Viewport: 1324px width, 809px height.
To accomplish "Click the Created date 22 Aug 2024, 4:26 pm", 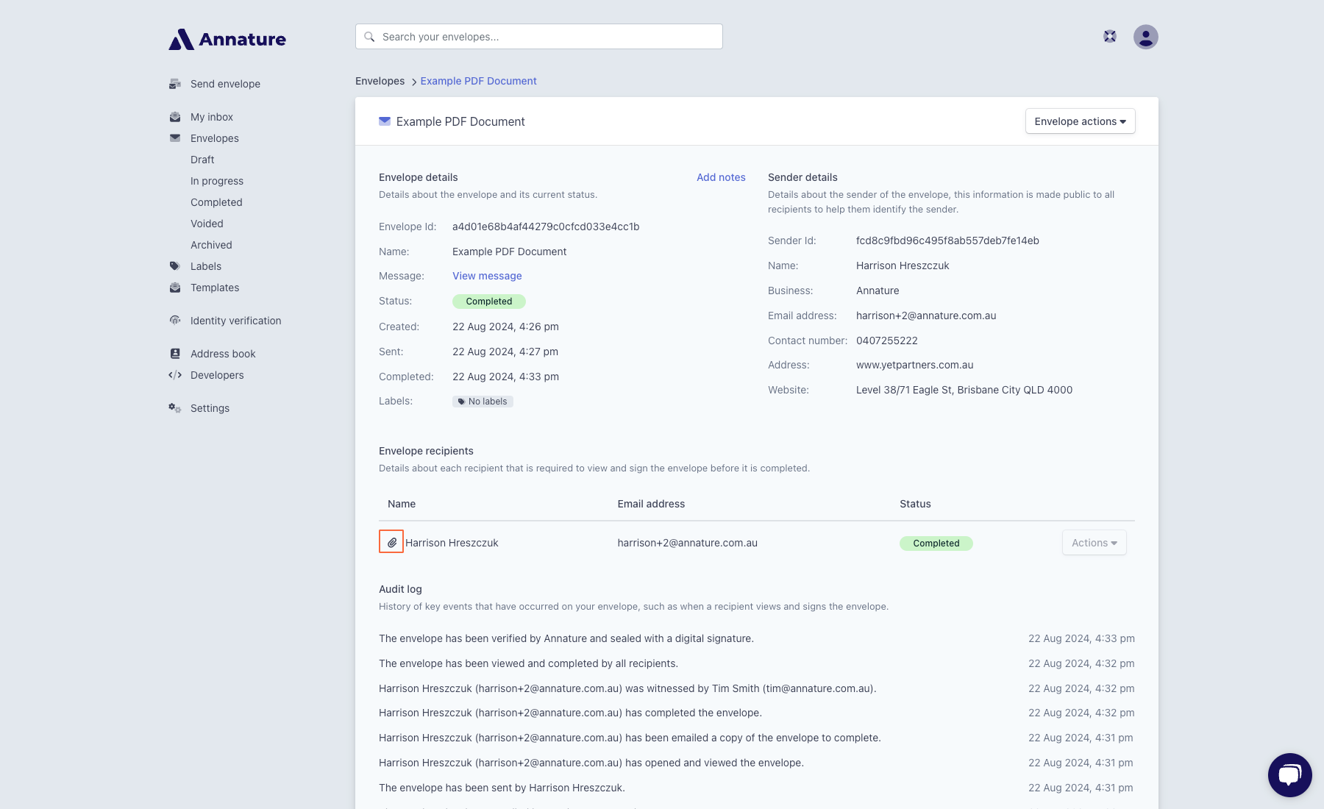I will tap(505, 327).
